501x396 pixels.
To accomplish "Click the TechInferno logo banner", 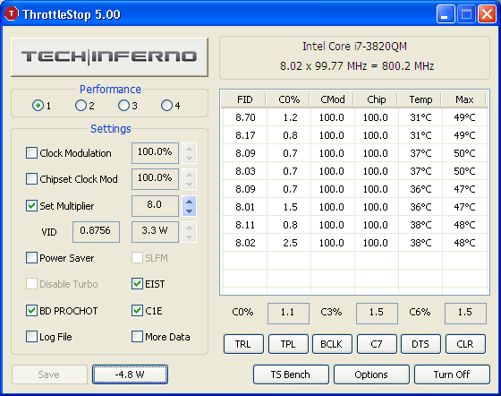I will (109, 57).
